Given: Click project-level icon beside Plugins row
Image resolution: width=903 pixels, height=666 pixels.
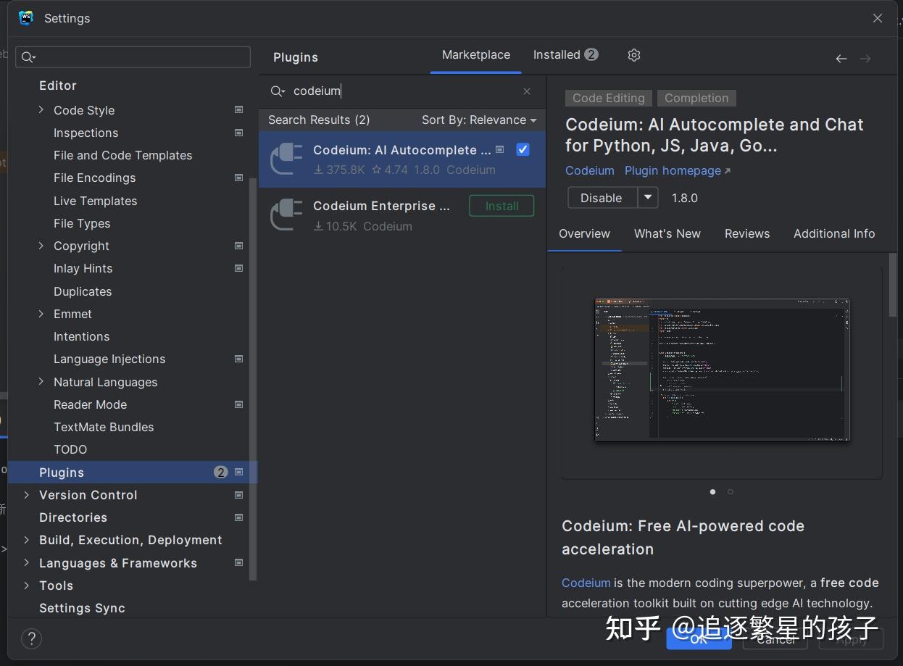Looking at the screenshot, I should click(238, 473).
